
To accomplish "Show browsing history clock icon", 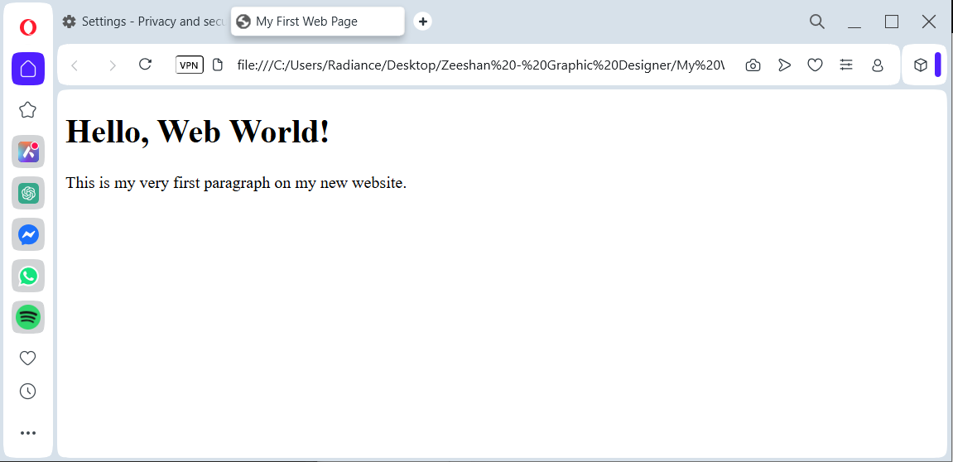I will (x=28, y=392).
